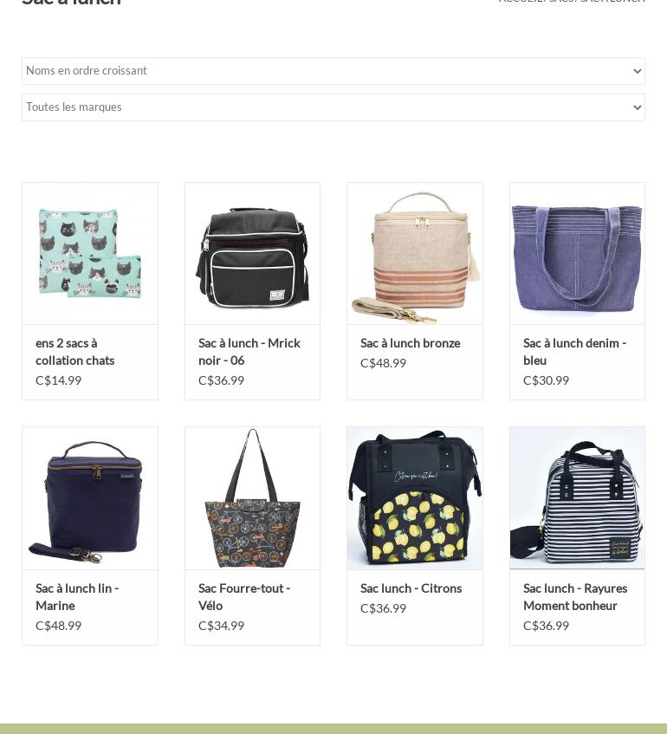Expand the 'Toutes les marques' brand filter
This screenshot has height=734, width=667.
point(333,107)
